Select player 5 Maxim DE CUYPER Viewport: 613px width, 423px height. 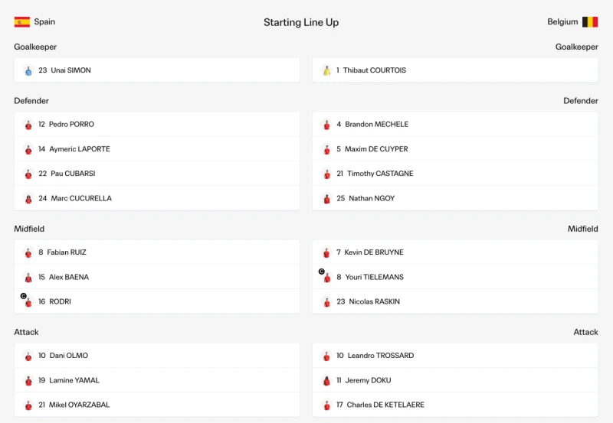454,148
